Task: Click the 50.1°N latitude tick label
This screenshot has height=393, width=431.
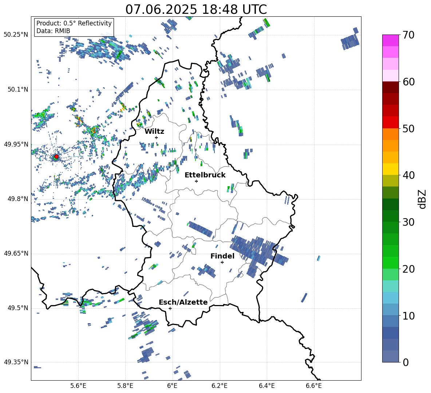Action: (18, 89)
